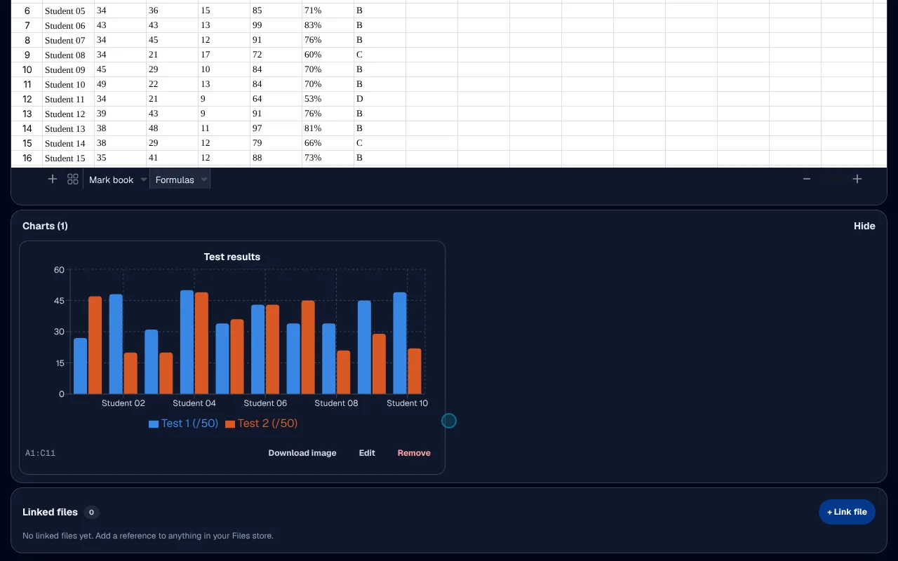This screenshot has width=898, height=561.
Task: Click the A1:C11 chart range label
Action: 41,453
